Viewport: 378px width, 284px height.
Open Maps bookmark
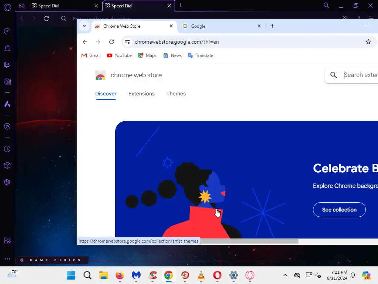(x=147, y=55)
